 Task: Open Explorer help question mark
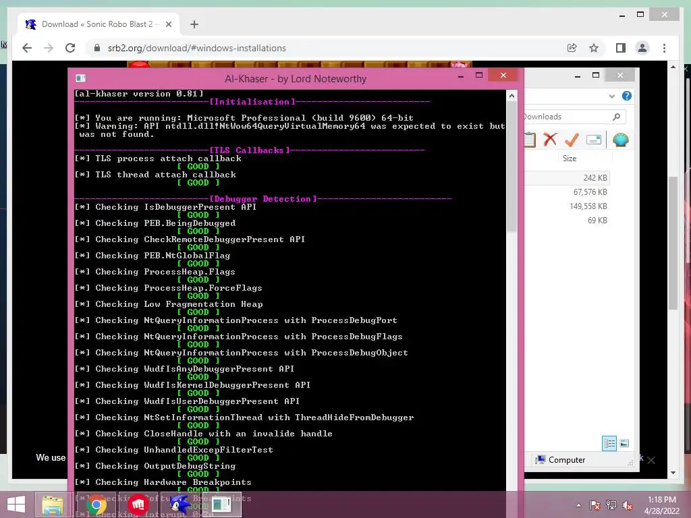click(627, 96)
